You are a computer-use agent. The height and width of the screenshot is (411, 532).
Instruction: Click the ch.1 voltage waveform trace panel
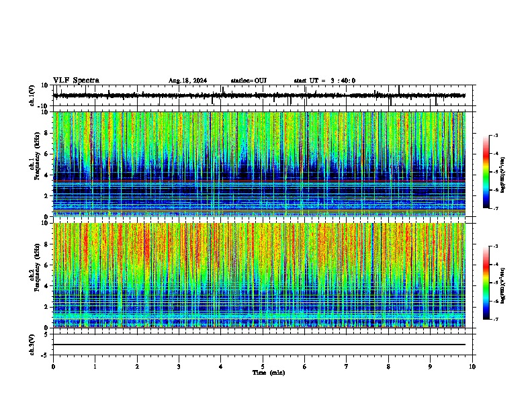tap(263, 95)
